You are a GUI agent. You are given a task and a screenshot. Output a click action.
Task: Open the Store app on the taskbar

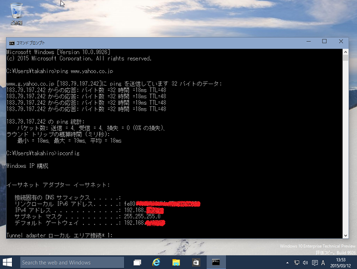pos(196,262)
